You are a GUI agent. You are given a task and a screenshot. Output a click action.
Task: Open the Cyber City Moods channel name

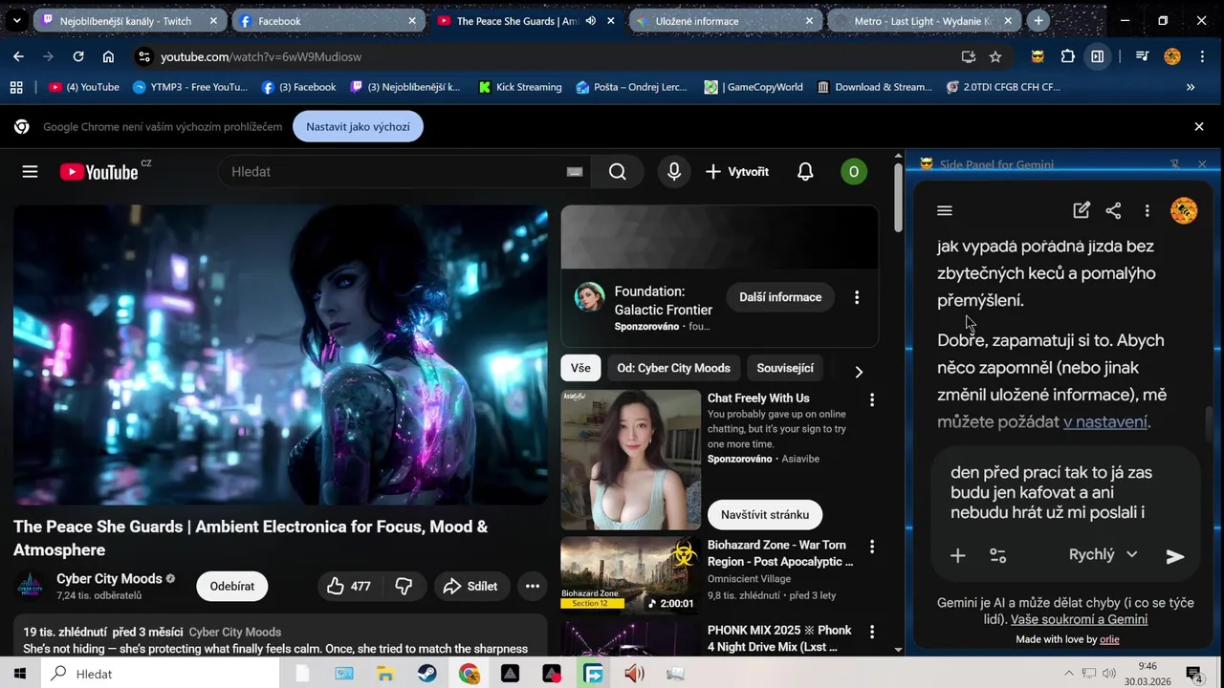(109, 578)
